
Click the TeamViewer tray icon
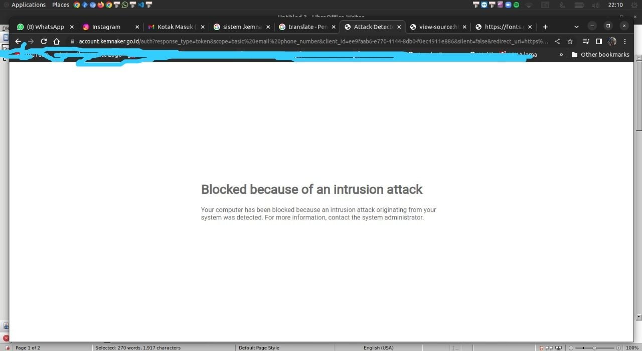tap(484, 5)
